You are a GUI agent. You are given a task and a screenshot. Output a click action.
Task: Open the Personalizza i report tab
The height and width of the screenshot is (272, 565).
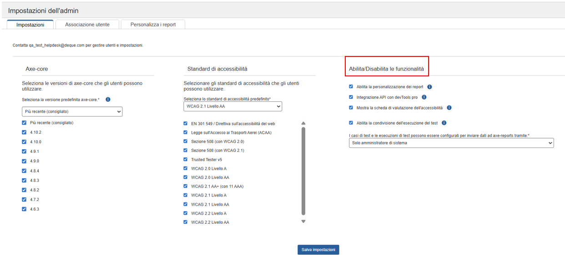(x=153, y=25)
